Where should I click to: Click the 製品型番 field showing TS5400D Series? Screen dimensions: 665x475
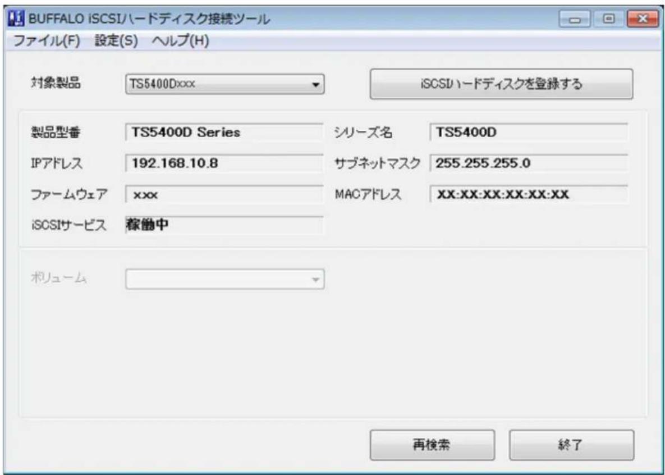[x=224, y=133]
